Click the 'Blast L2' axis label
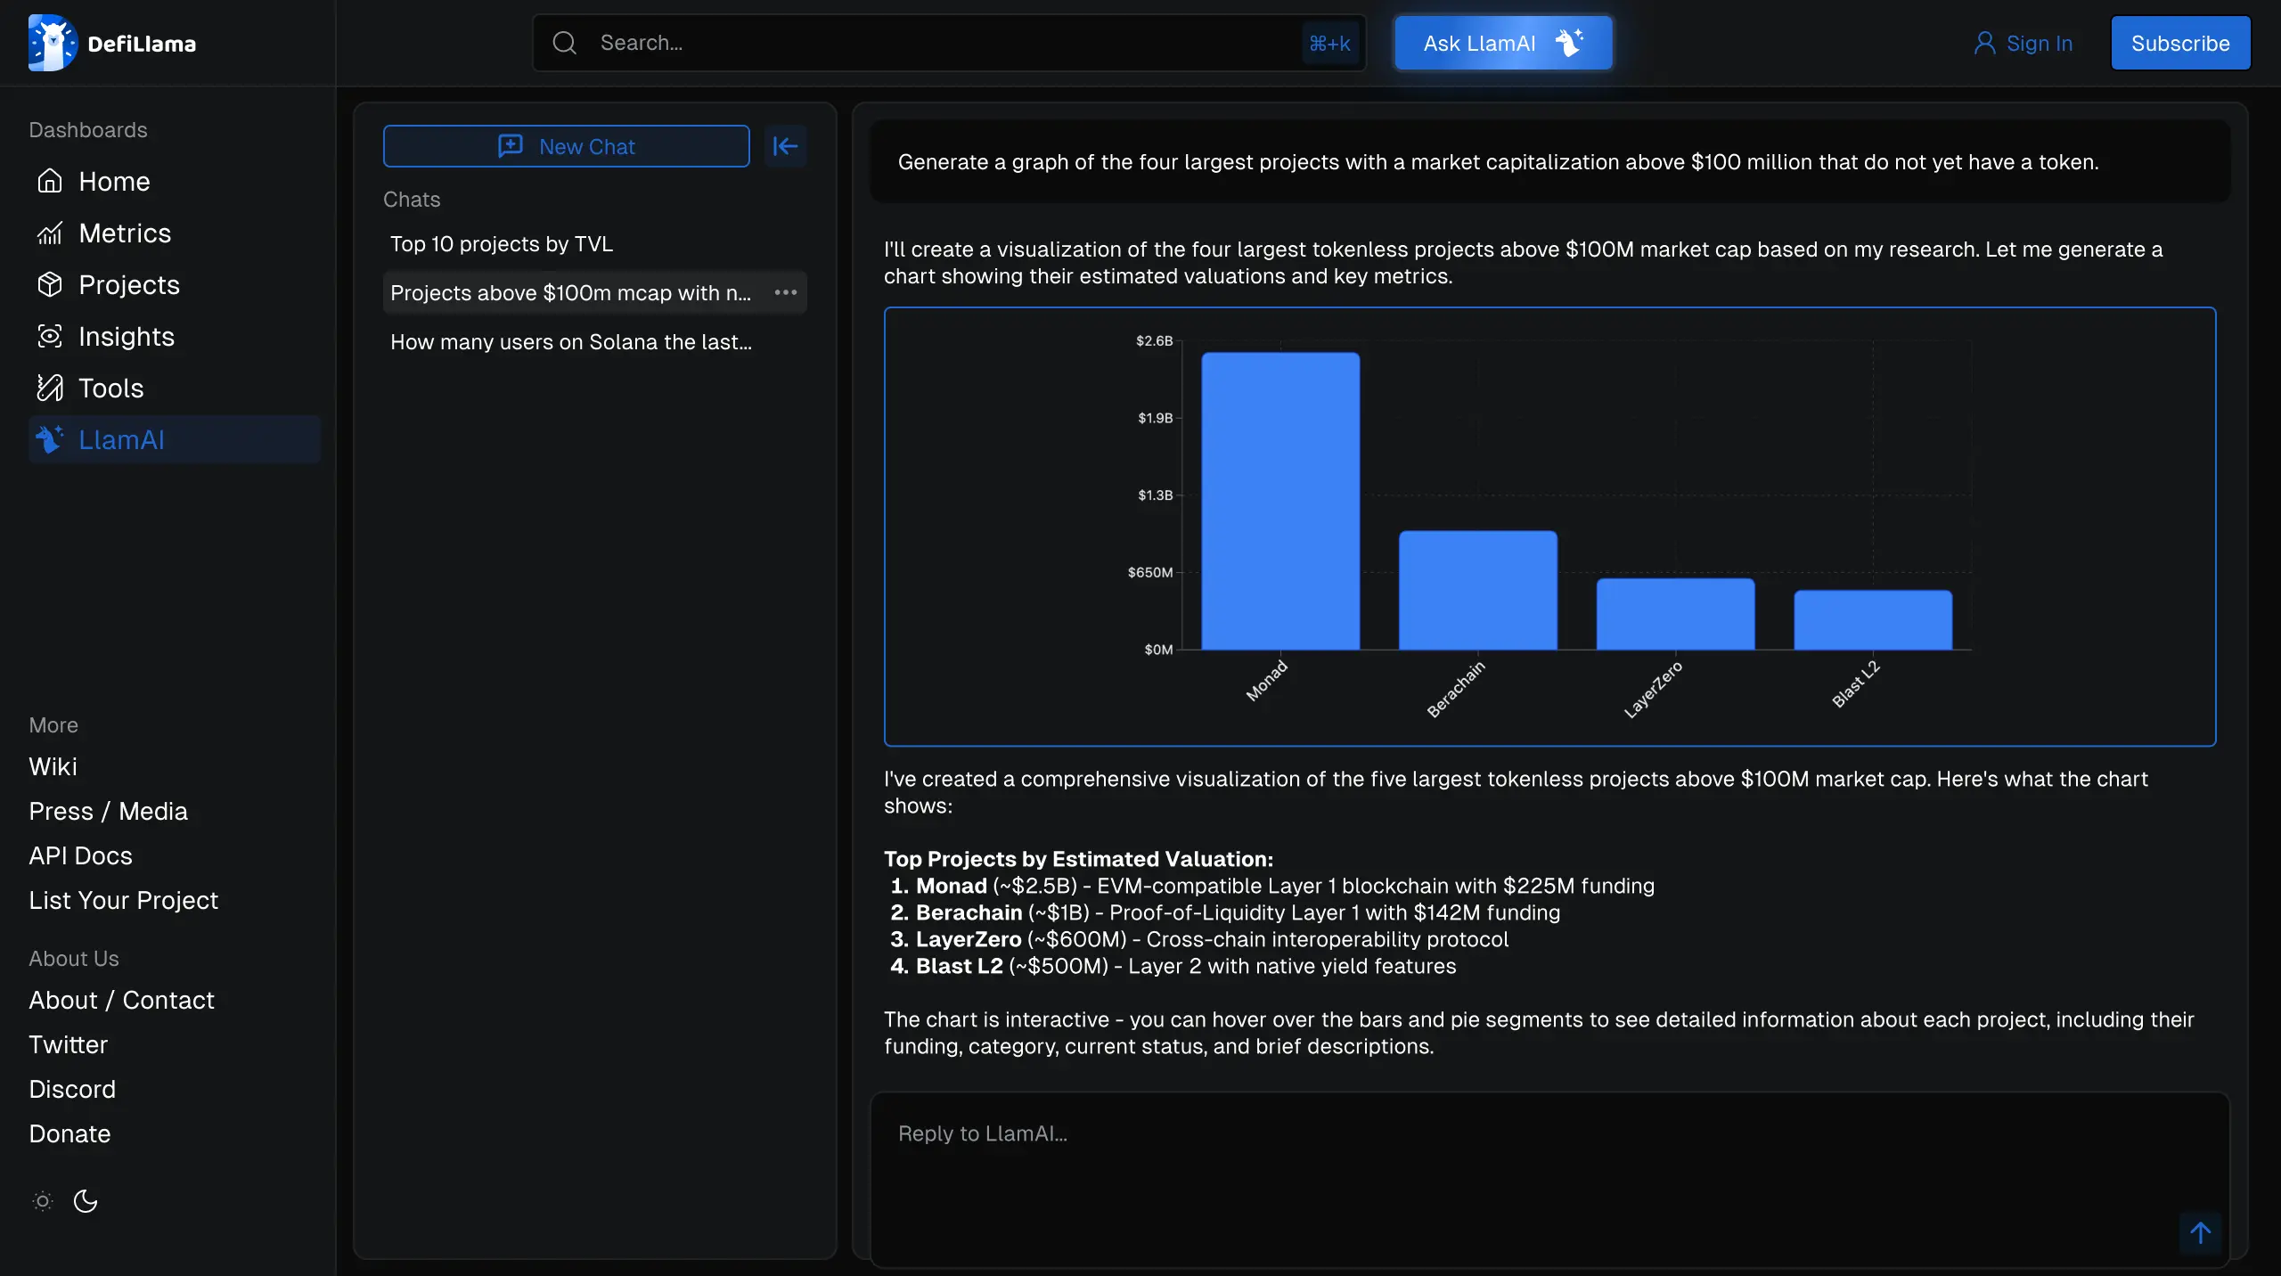Screen dimensions: 2281x1276 [x=1855, y=683]
